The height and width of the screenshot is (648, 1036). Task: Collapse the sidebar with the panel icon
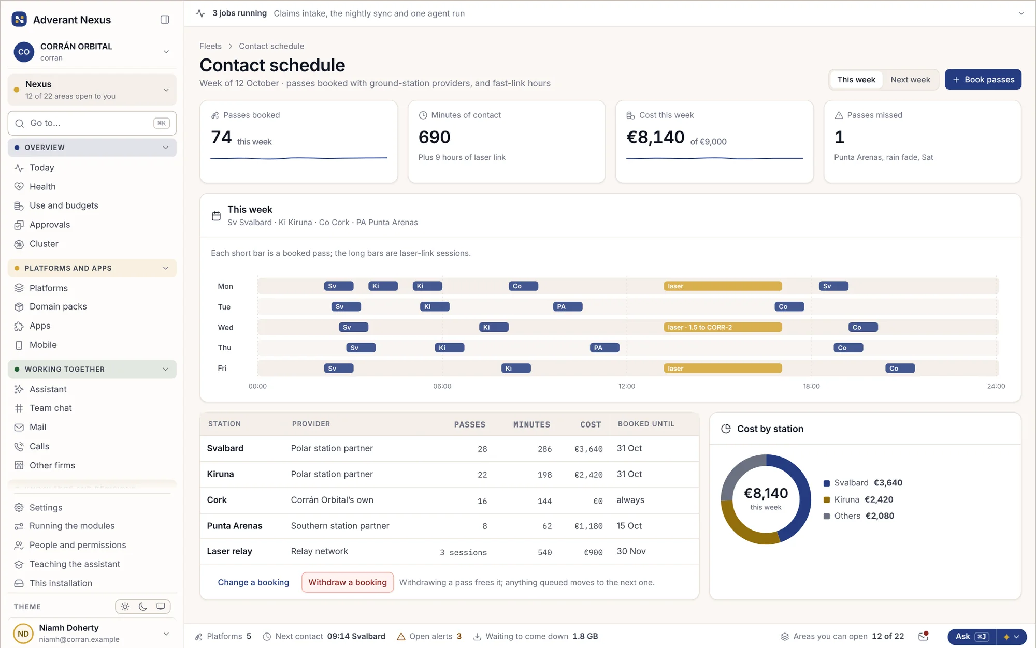165,20
